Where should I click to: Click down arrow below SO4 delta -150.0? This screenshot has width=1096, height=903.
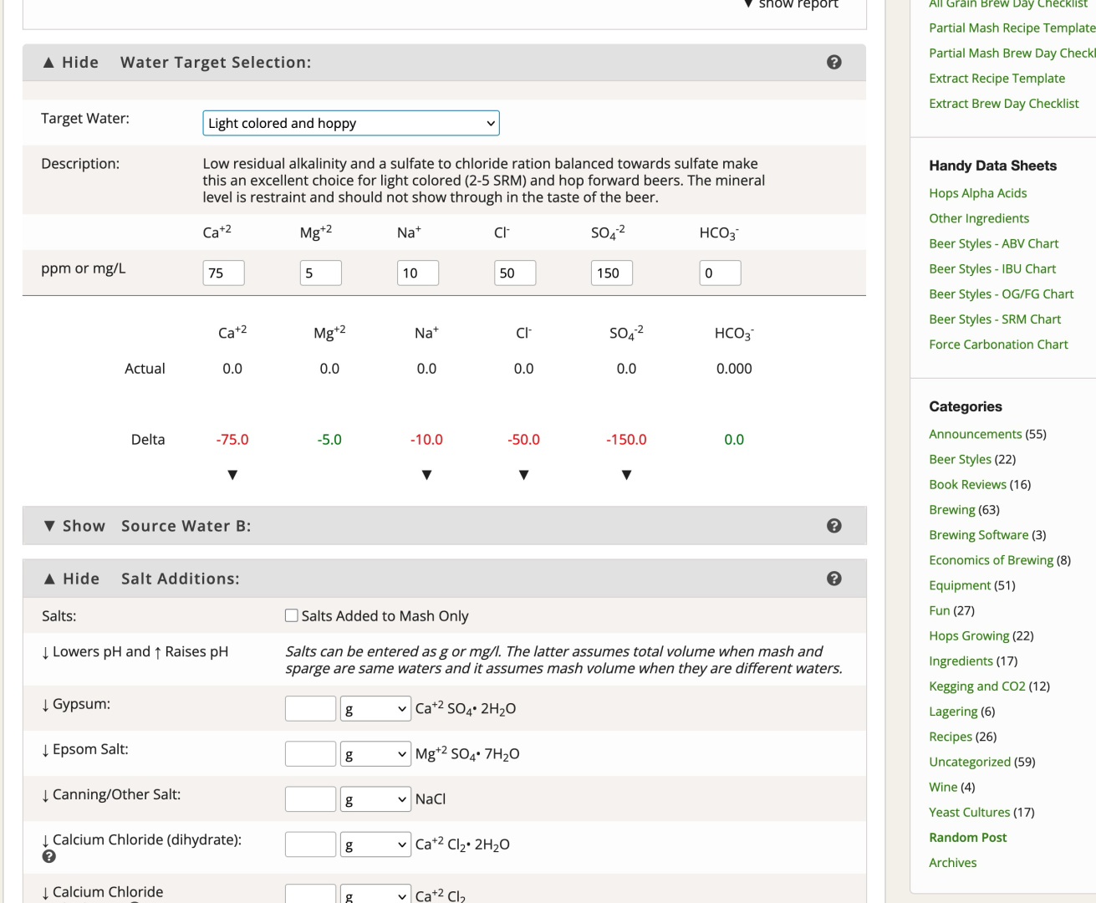[626, 475]
